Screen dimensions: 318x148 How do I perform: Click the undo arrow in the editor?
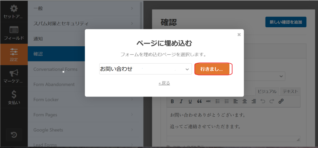tap(263, 101)
